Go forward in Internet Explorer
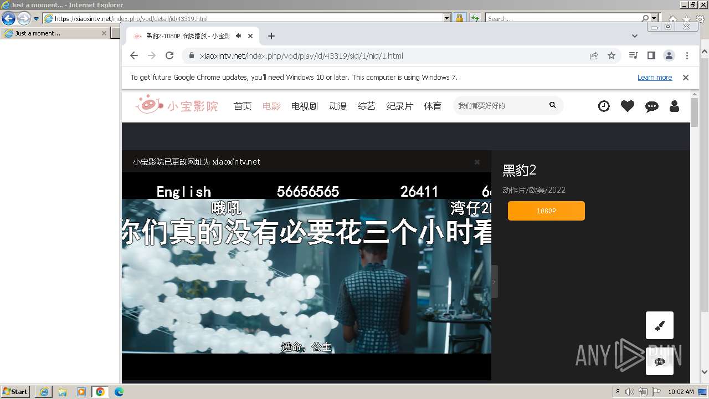Screen dimensions: 709x399 (24, 18)
